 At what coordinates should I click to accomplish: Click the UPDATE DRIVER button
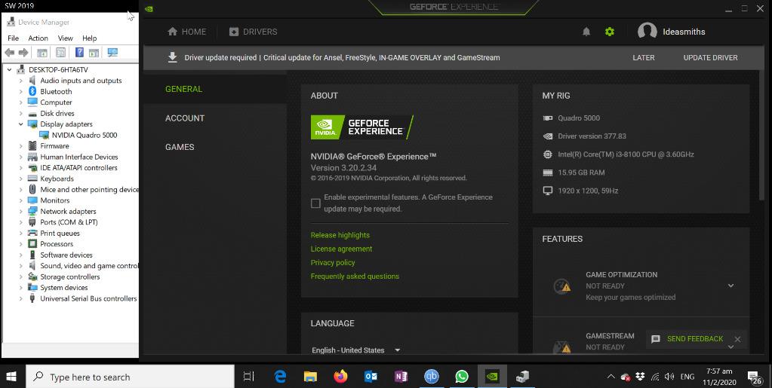[x=710, y=57]
